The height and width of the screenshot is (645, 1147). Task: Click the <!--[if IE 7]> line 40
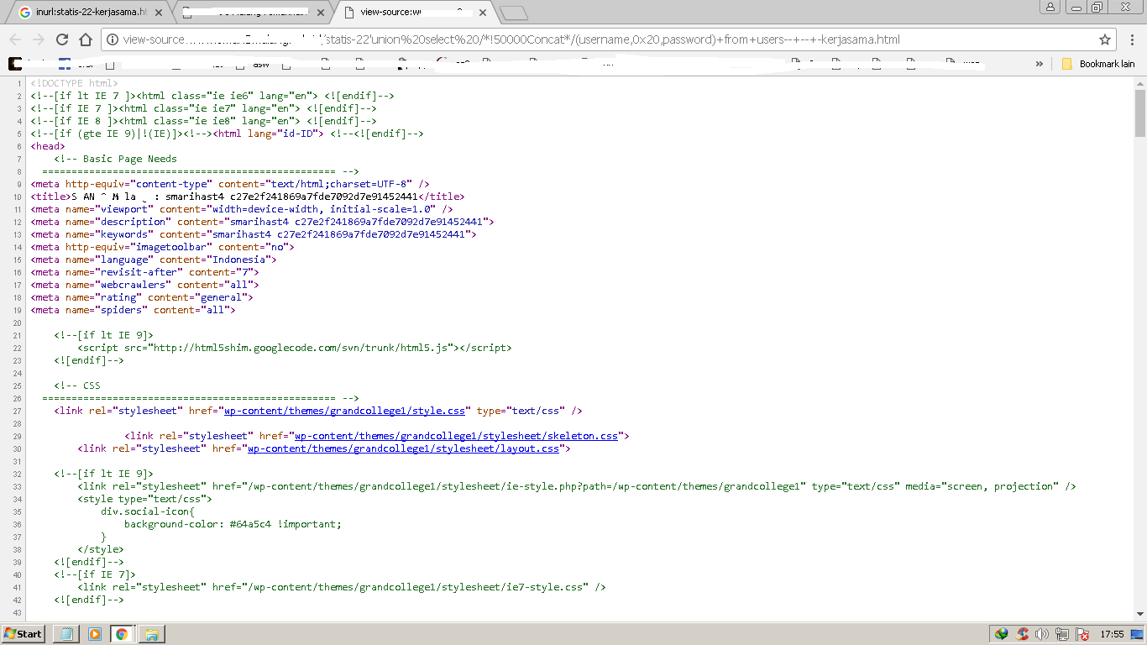click(95, 574)
